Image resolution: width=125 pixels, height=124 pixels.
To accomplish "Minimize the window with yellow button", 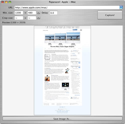I will tap(6, 2).
